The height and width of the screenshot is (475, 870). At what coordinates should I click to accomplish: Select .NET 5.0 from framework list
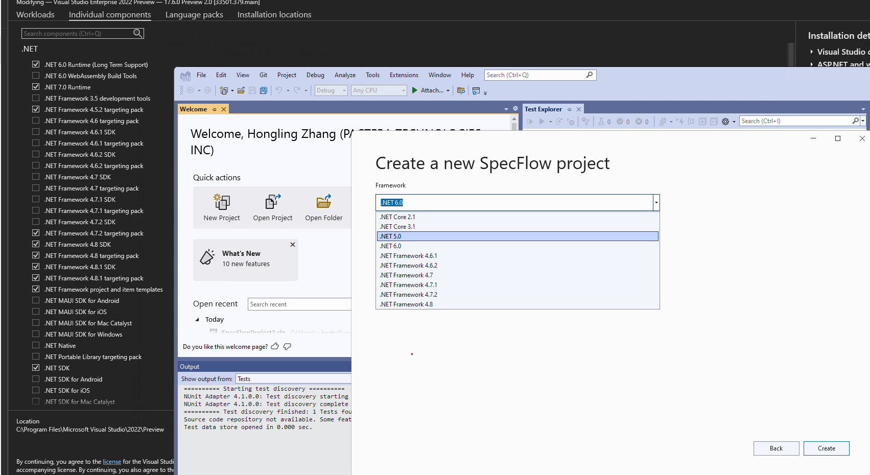tap(518, 236)
